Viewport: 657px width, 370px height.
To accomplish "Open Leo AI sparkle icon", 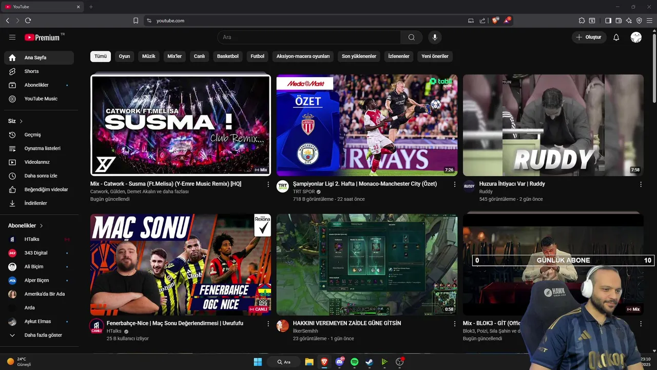I will (x=629, y=21).
